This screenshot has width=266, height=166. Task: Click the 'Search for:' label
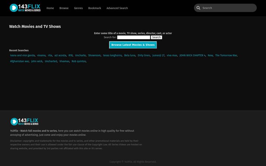pyautogui.click(x=110, y=37)
